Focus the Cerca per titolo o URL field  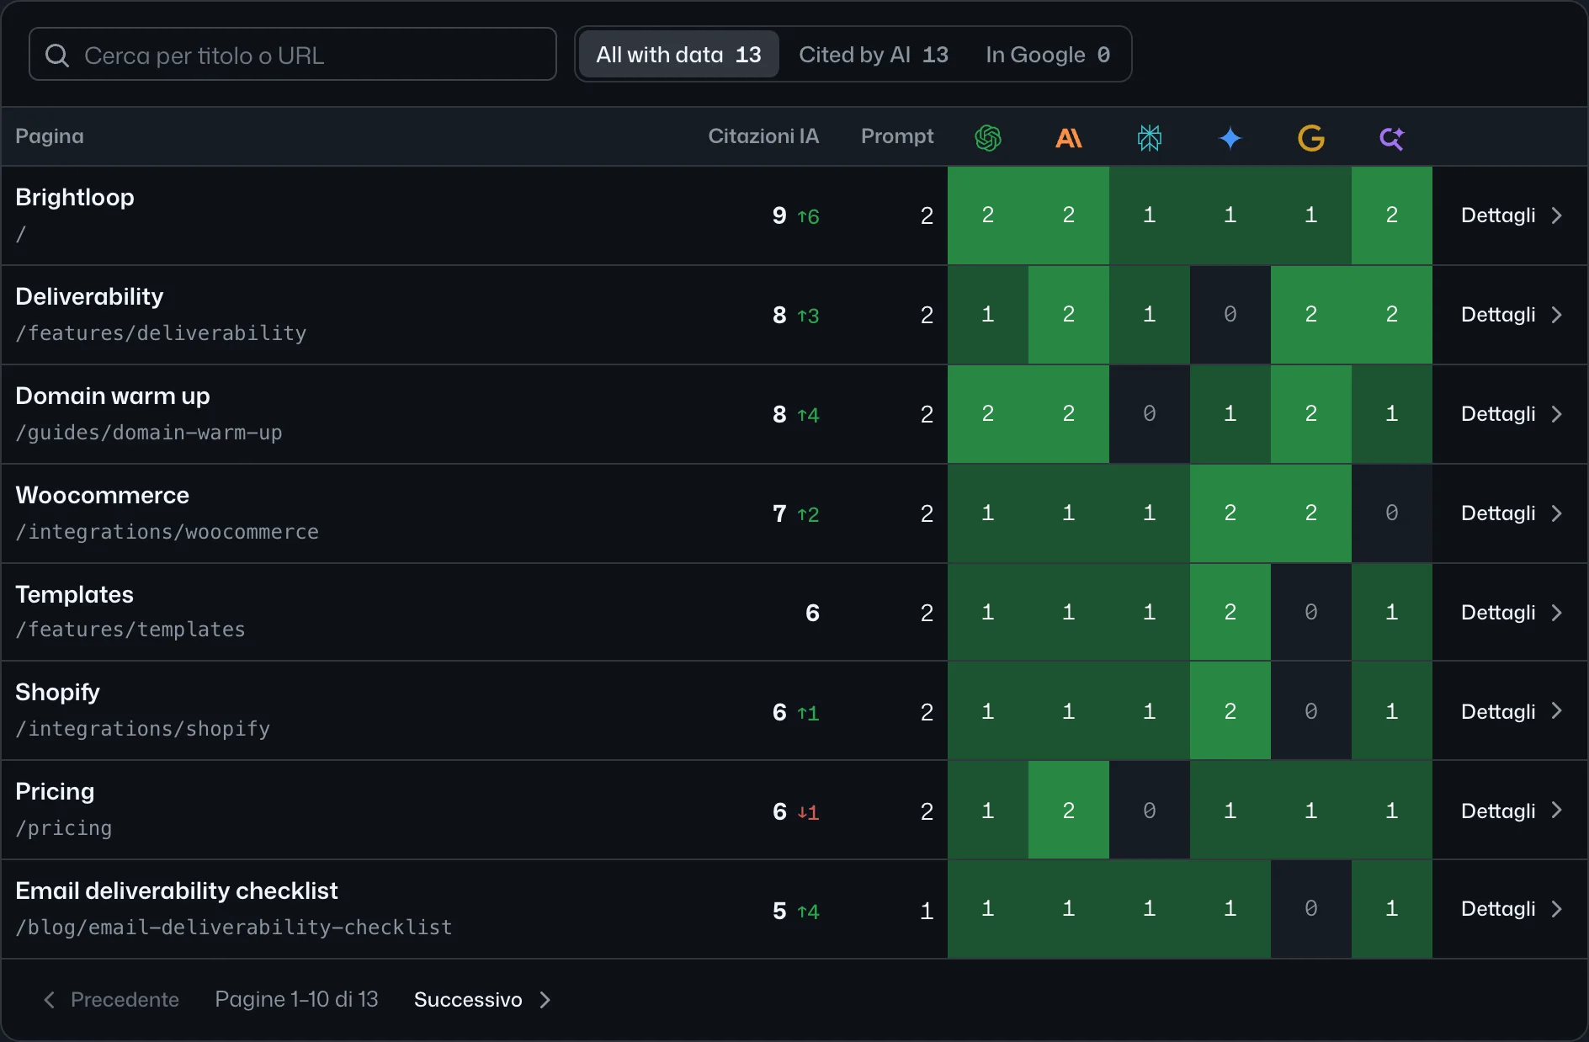click(x=293, y=55)
